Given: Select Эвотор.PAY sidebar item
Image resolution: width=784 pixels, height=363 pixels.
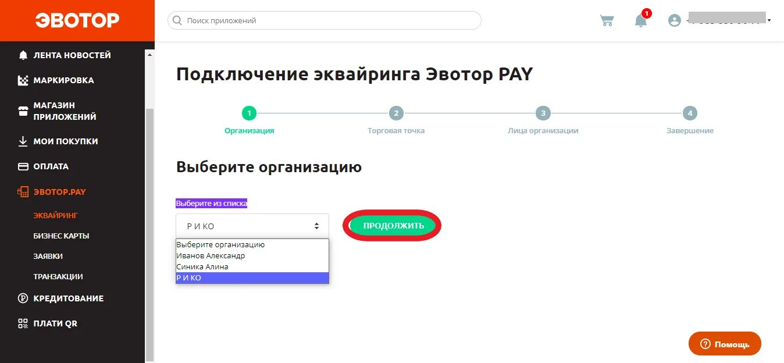Looking at the screenshot, I should coord(60,192).
